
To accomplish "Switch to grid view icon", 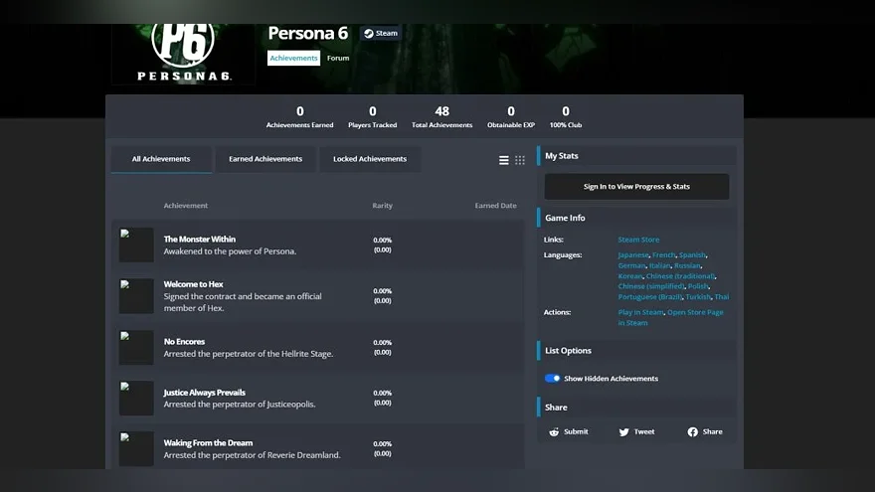I will [520, 161].
